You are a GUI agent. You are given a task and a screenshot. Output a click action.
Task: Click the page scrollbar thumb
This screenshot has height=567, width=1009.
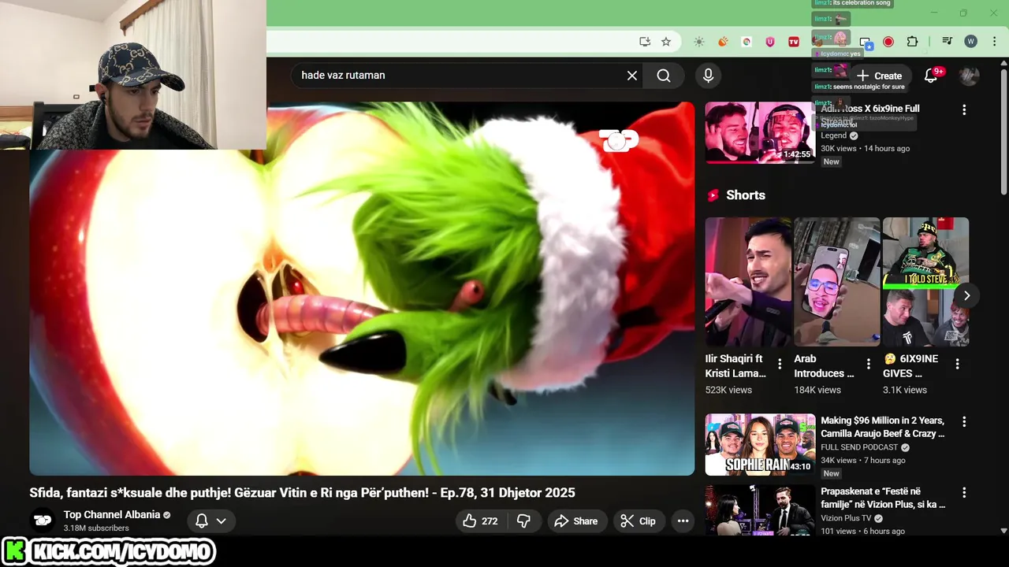(x=1003, y=130)
